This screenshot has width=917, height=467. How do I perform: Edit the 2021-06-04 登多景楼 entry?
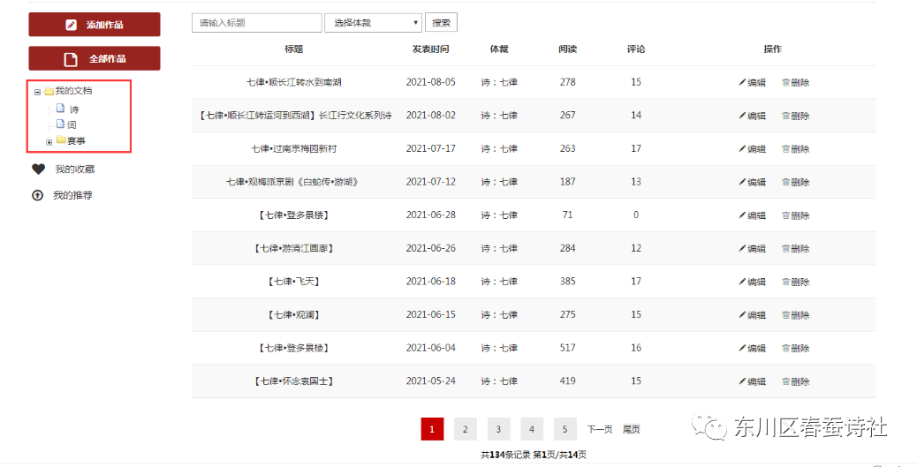(x=752, y=349)
